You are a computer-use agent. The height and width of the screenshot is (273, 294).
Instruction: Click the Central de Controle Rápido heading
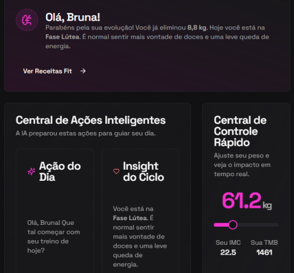click(x=240, y=131)
